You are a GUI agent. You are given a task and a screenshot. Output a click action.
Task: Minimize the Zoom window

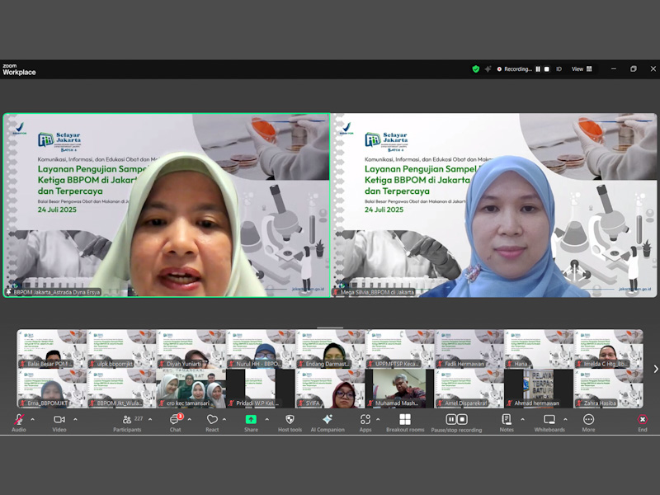pos(614,68)
